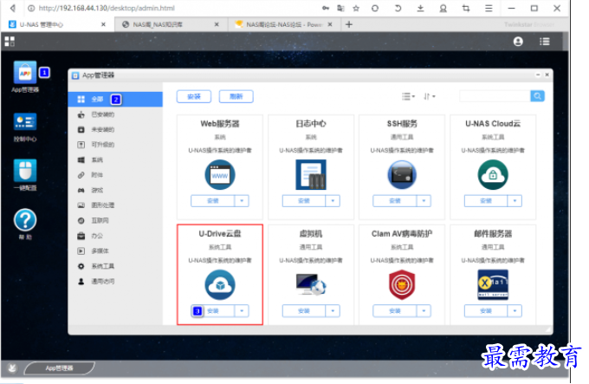589x384 pixels.
Task: Click the 邮件服务器 XMail icon
Action: point(493,285)
